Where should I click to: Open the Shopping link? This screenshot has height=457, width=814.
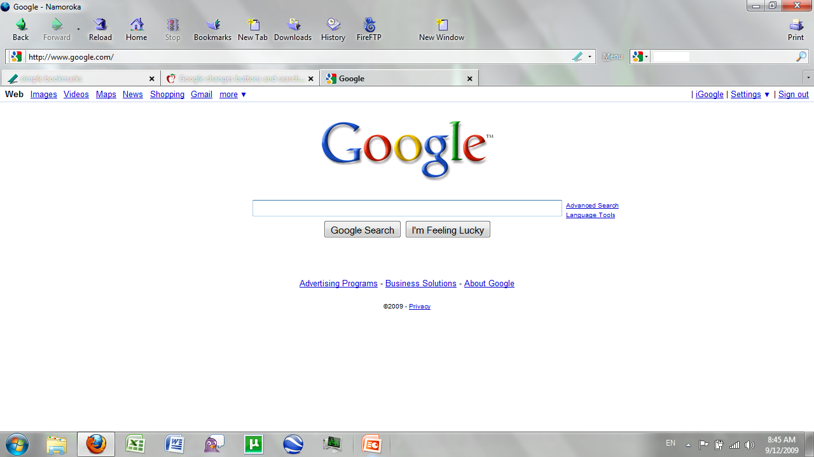(167, 95)
